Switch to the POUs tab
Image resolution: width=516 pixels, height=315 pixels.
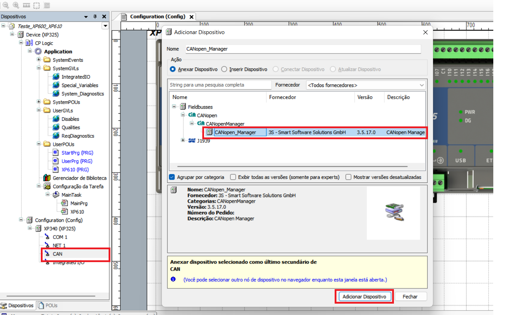48,305
